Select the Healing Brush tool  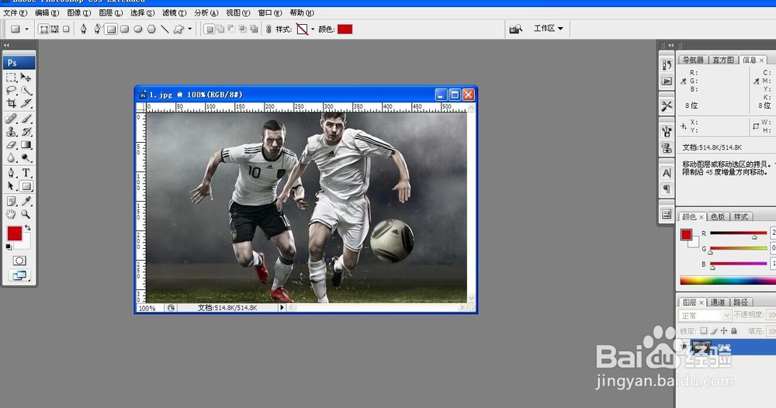point(12,119)
